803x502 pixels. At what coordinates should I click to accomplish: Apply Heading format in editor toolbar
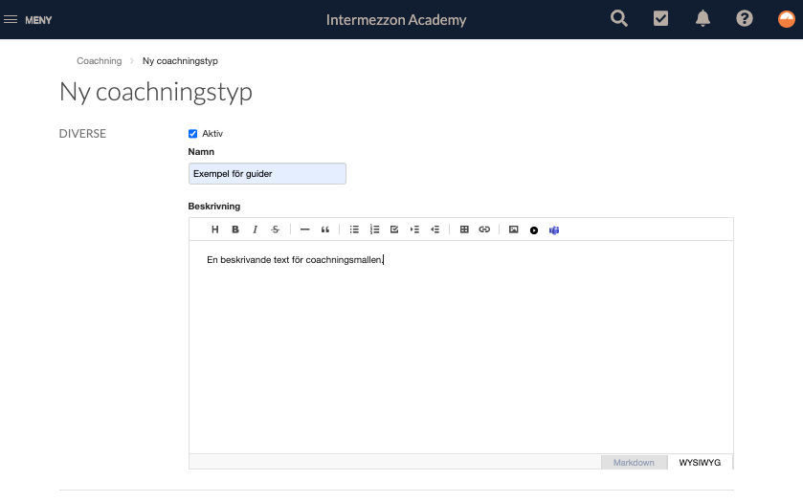pyautogui.click(x=215, y=229)
